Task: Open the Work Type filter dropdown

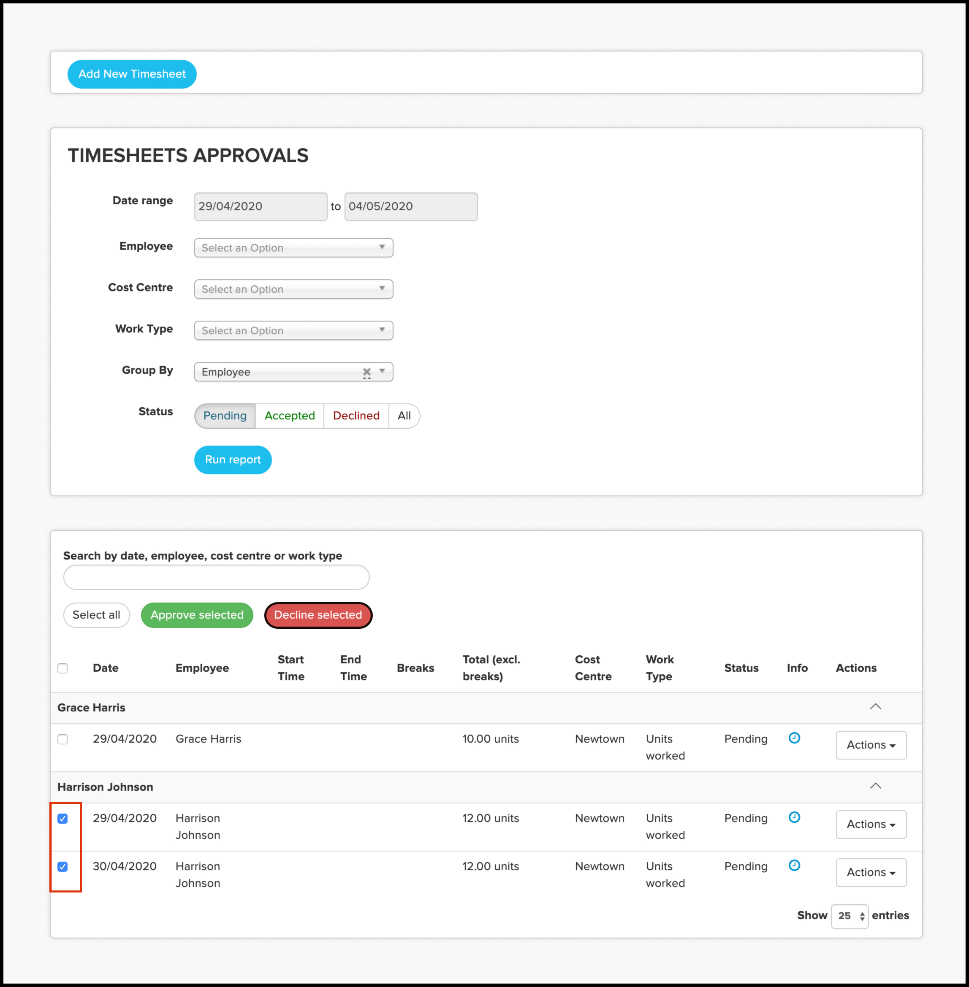Action: [293, 330]
